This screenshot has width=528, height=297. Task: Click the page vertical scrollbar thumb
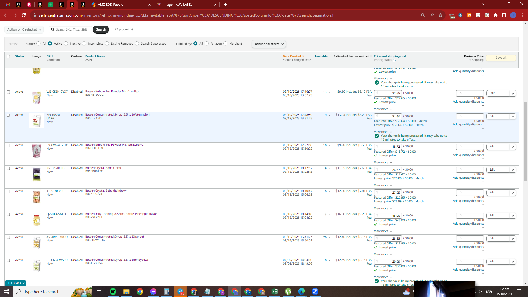coord(526,141)
